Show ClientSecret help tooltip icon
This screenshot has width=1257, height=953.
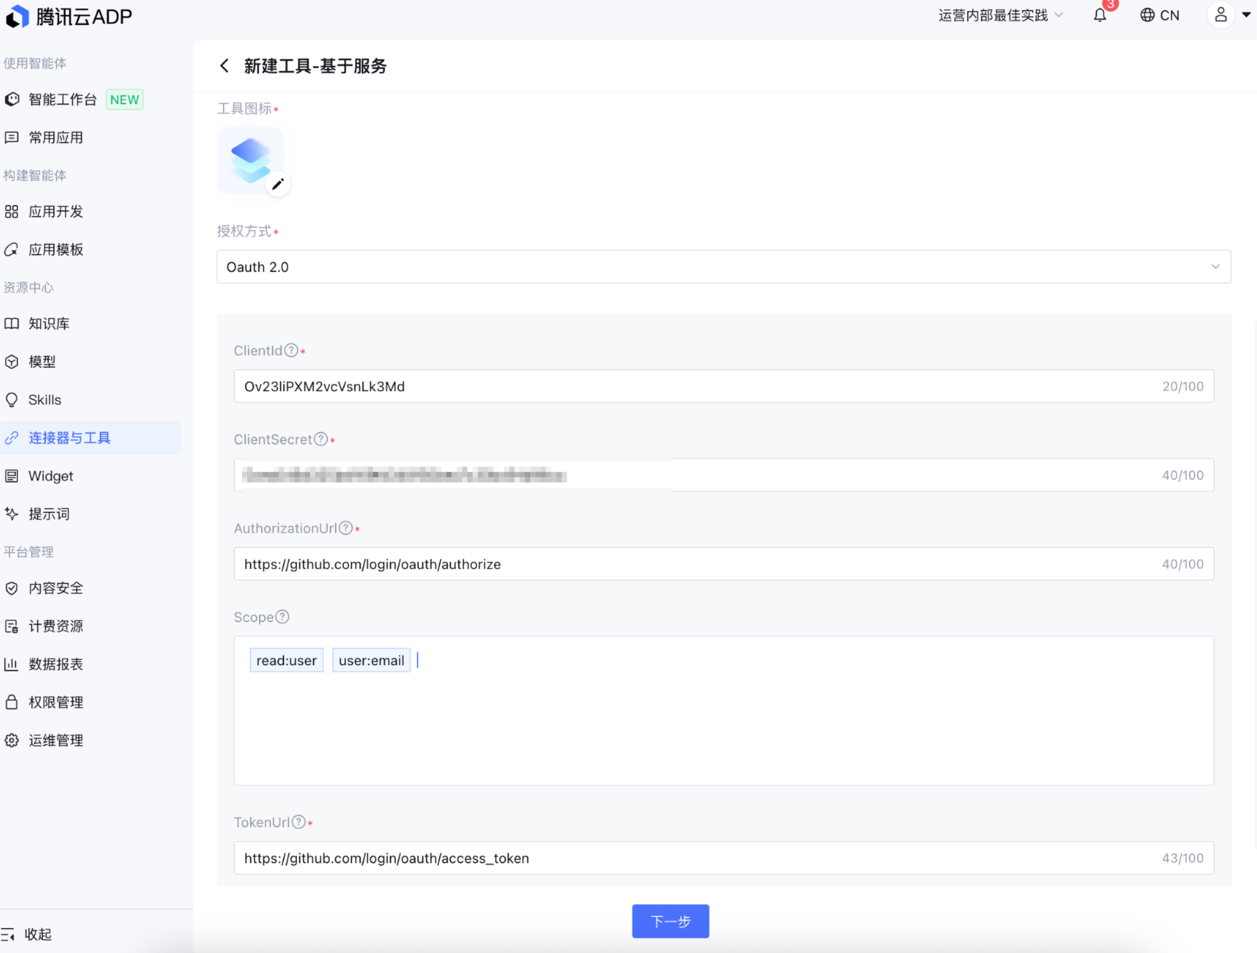tap(321, 439)
